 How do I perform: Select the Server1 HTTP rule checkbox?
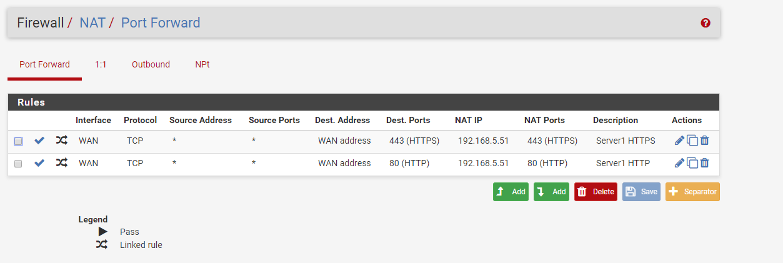click(19, 164)
